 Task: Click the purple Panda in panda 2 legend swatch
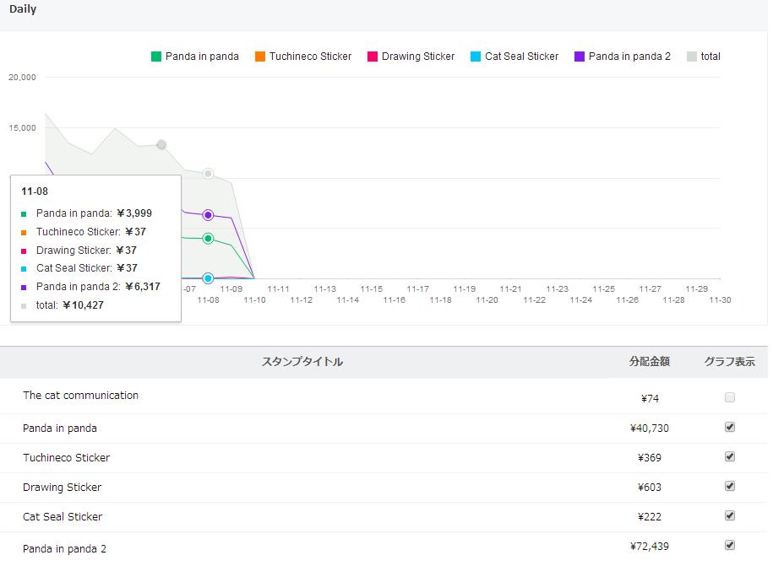pyautogui.click(x=580, y=57)
